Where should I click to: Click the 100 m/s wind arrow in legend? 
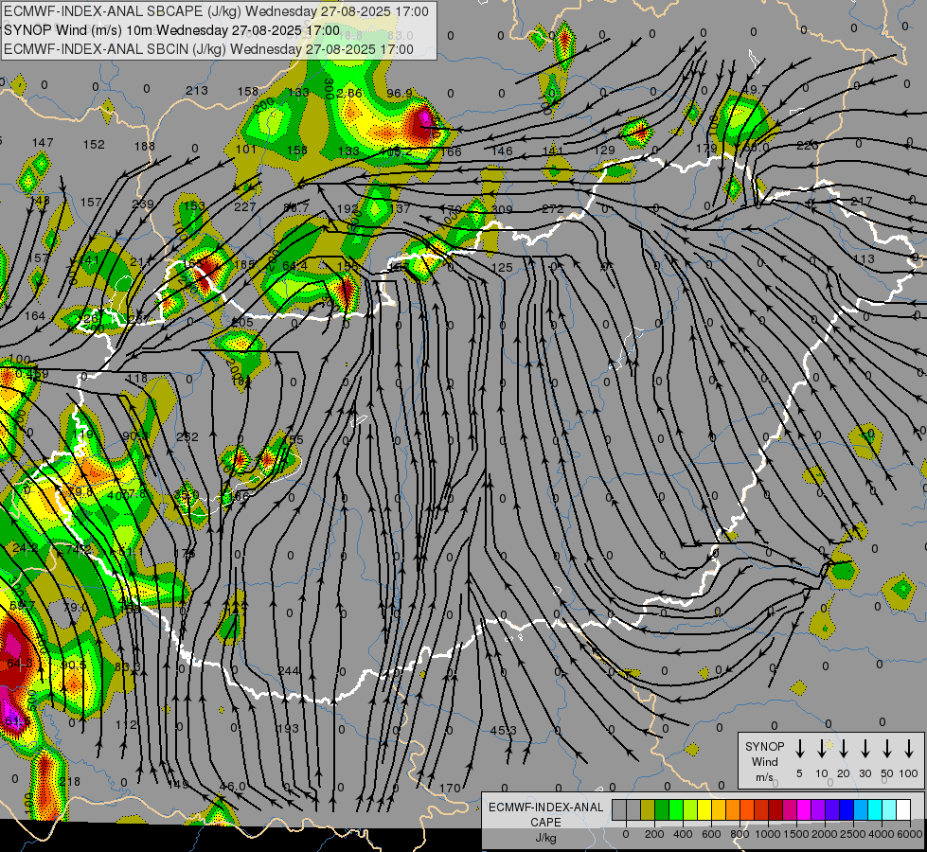(x=909, y=749)
